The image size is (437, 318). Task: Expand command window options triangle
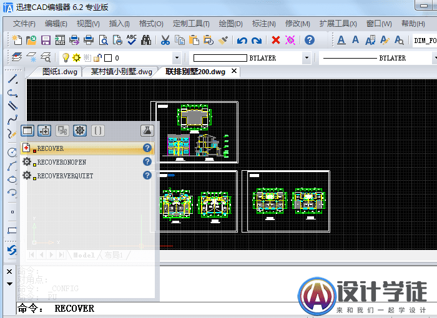pyautogui.click(x=9, y=284)
